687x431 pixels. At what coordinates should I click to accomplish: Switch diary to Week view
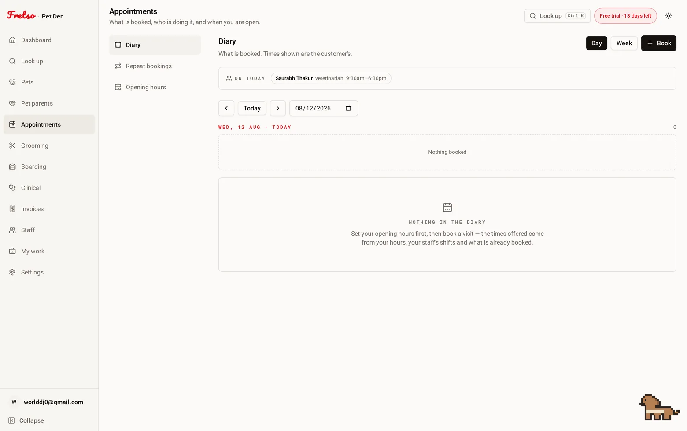click(624, 43)
